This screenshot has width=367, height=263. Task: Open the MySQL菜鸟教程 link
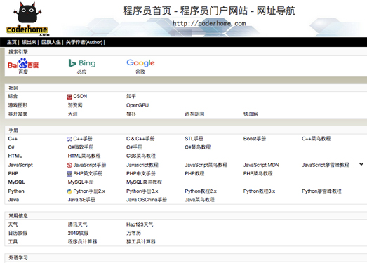click(144, 182)
